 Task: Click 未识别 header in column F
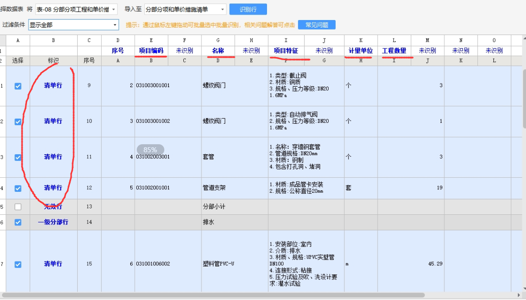184,51
